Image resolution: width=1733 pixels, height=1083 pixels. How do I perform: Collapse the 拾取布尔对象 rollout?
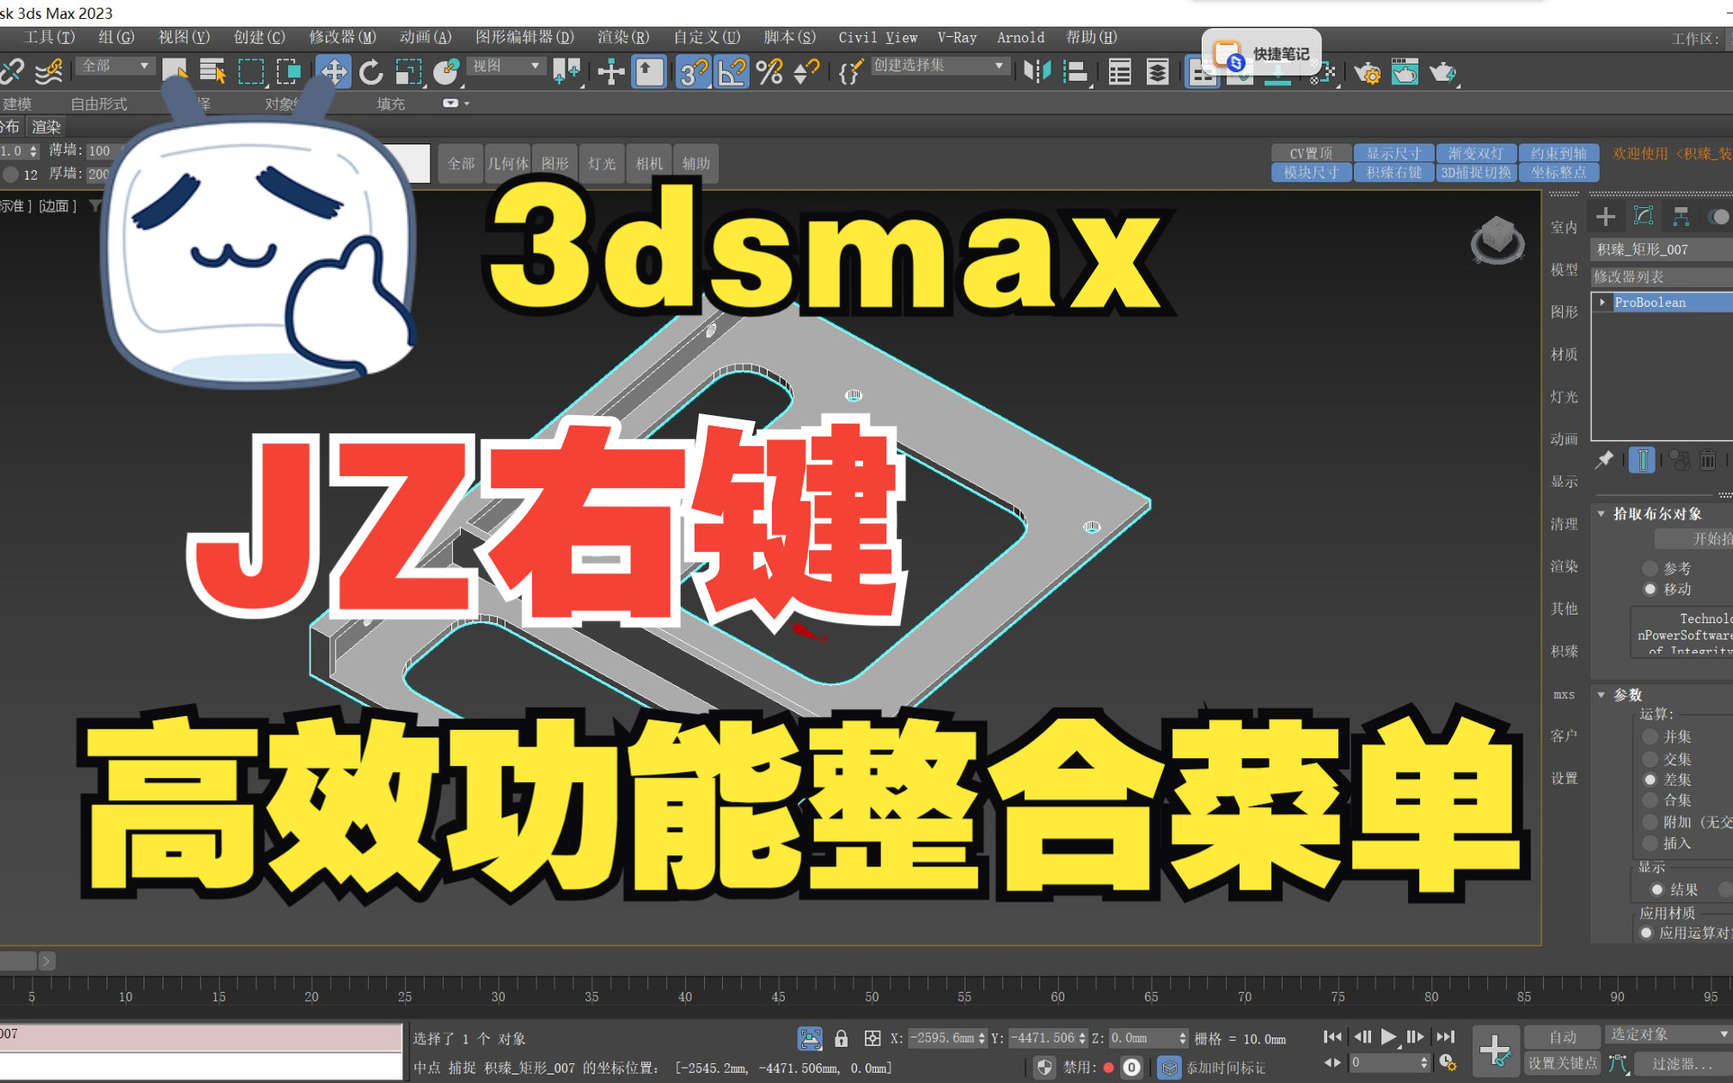click(x=1601, y=513)
